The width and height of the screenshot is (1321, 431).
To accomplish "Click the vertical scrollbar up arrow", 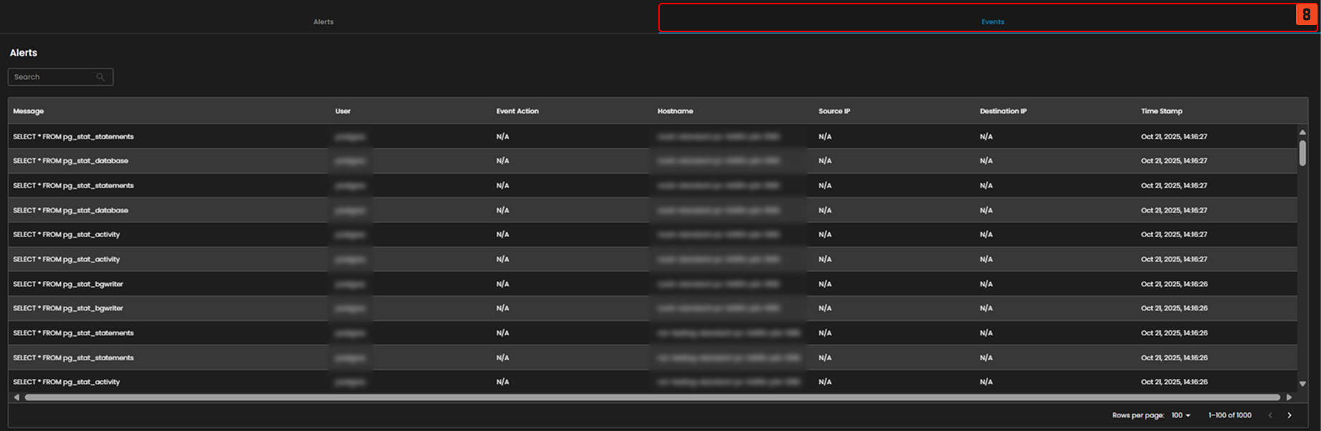I will [1302, 132].
